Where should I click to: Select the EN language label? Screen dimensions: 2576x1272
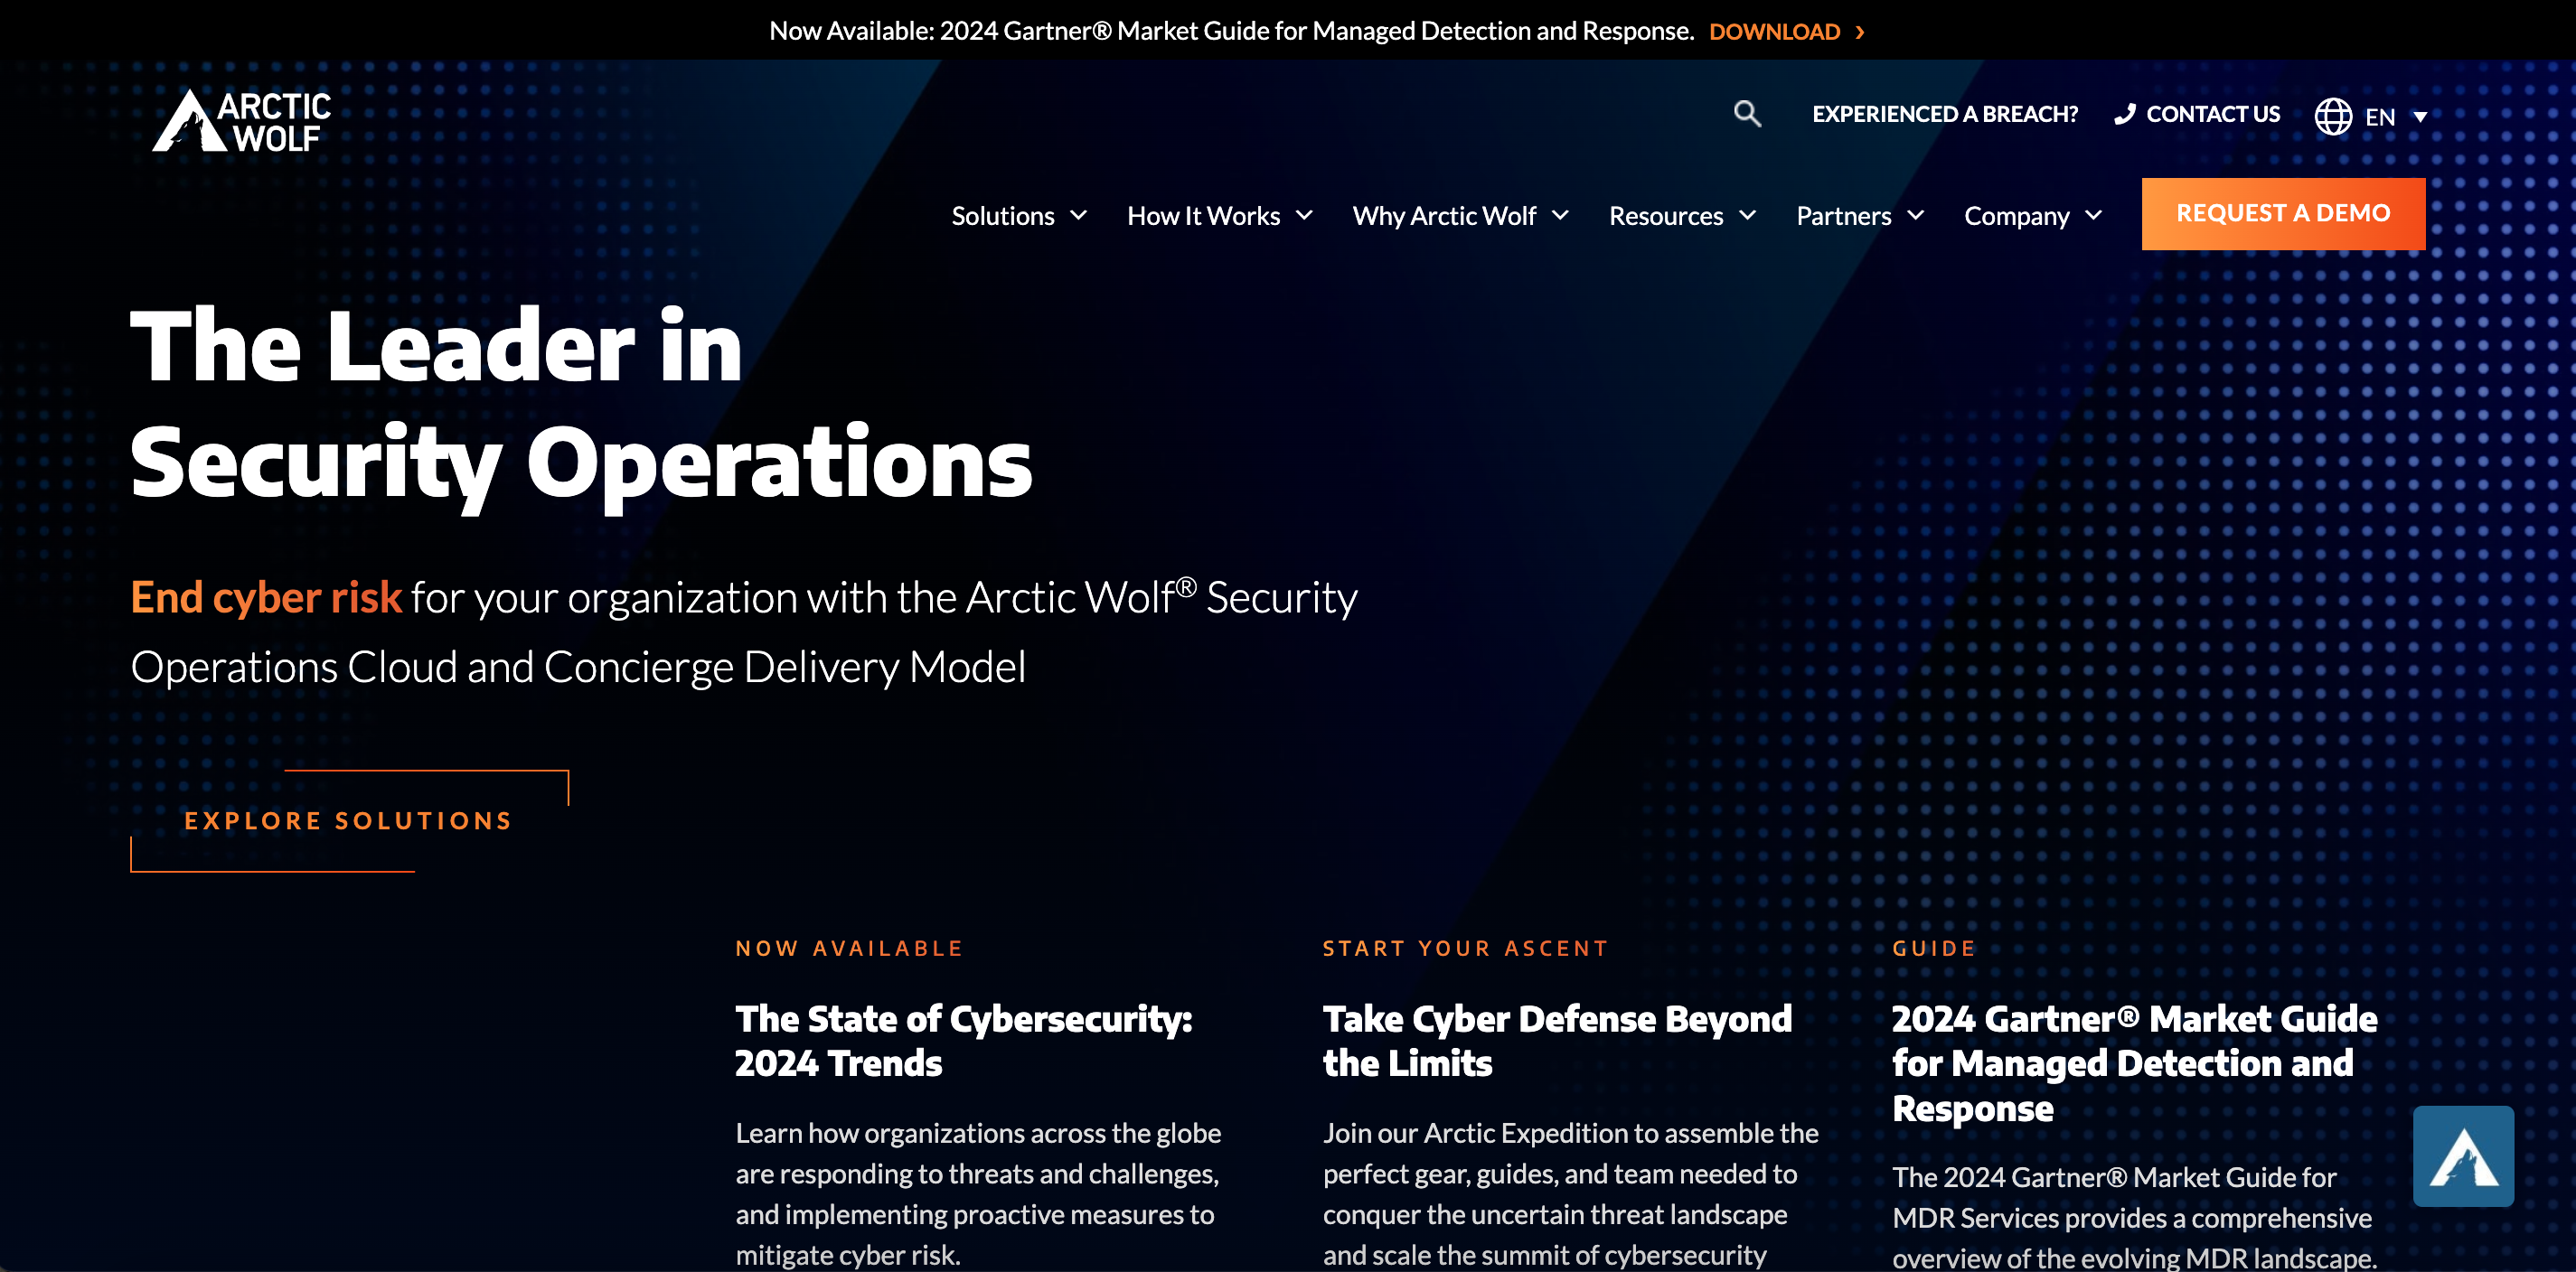coord(2380,117)
